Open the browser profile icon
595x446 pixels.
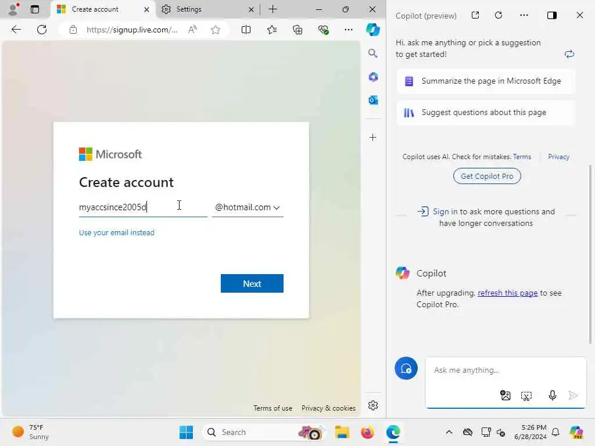point(13,9)
